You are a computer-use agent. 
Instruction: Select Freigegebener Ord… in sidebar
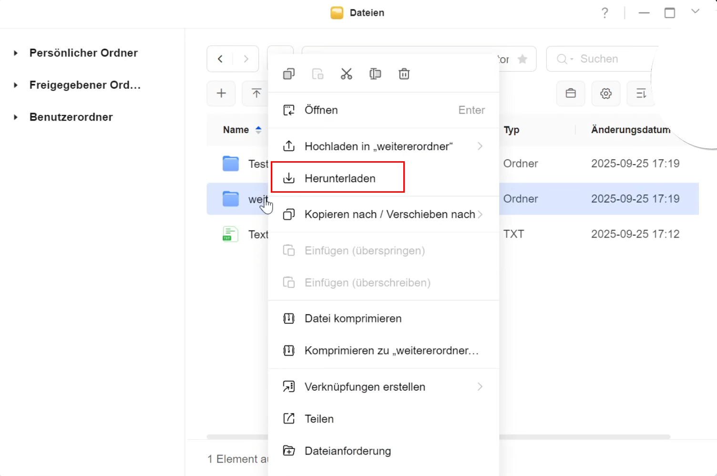85,85
